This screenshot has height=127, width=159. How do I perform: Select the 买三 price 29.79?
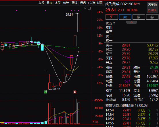[x=126, y=54]
